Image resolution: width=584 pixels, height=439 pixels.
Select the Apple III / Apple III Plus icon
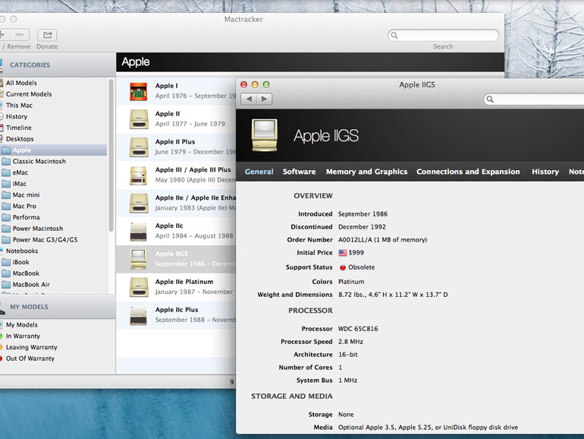[x=139, y=175]
